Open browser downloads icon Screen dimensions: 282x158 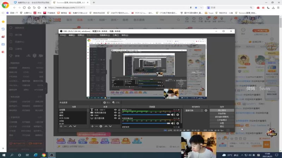(274, 7)
